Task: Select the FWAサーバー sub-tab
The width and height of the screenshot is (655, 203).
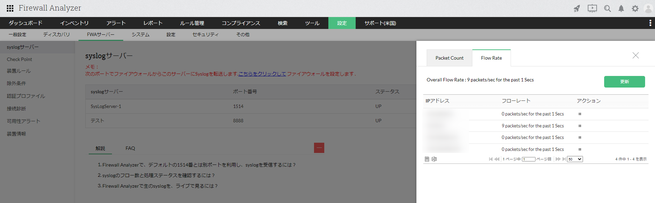Action: [x=101, y=35]
